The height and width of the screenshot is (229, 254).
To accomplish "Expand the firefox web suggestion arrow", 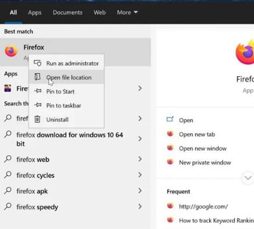I will coord(140,159).
